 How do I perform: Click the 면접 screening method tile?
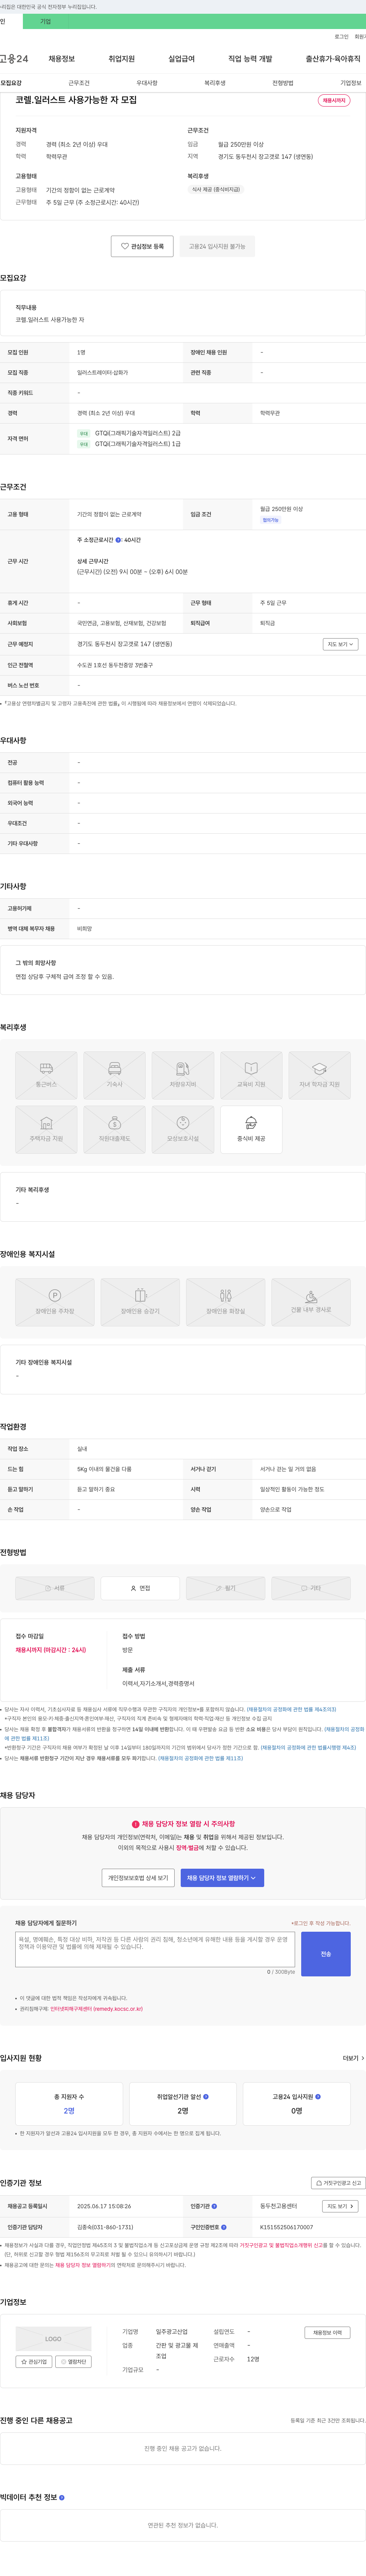tap(141, 1588)
